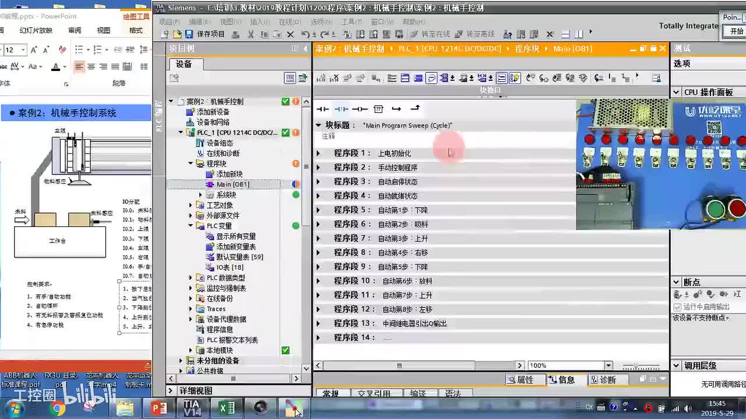Open the 在线 menu
The image size is (746, 419).
click(290, 22)
